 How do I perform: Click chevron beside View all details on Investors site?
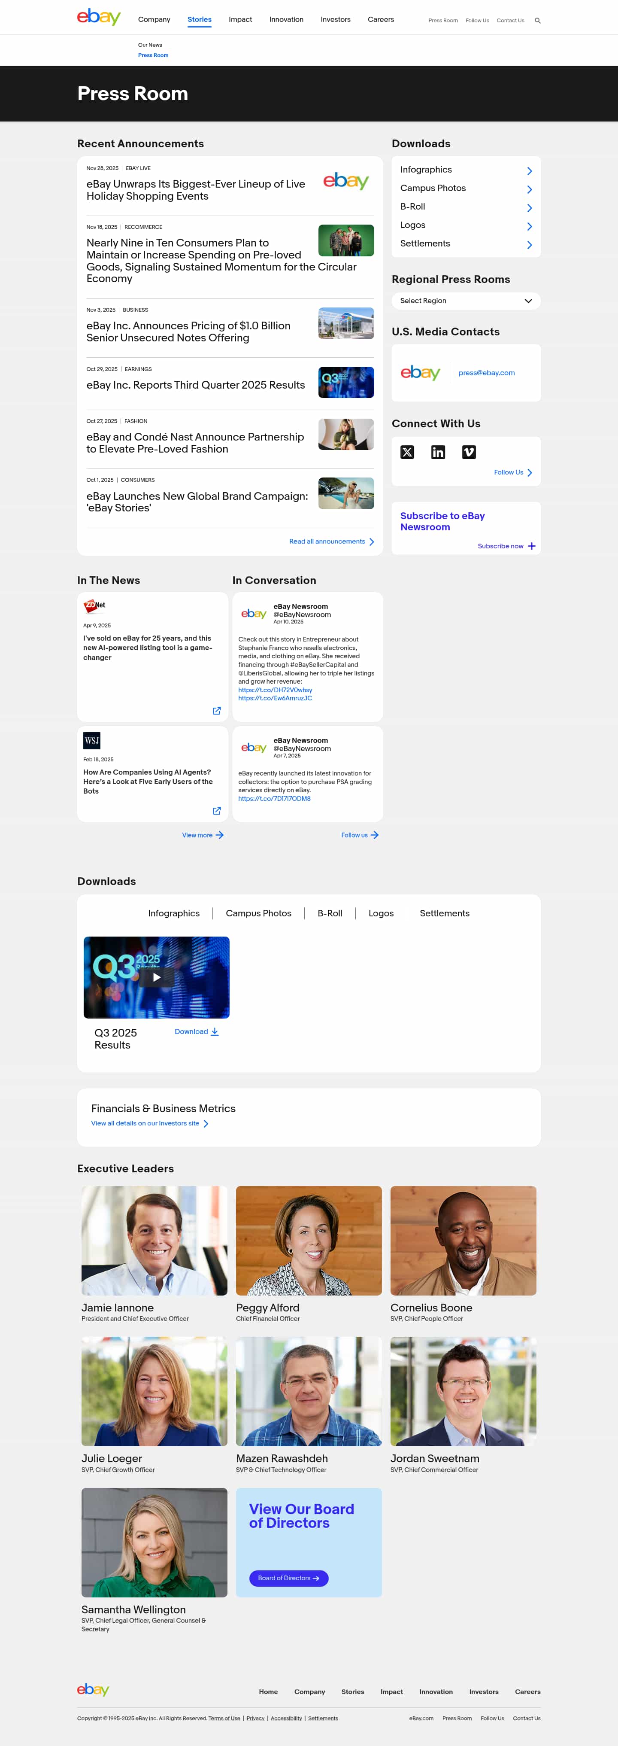coord(206,1124)
